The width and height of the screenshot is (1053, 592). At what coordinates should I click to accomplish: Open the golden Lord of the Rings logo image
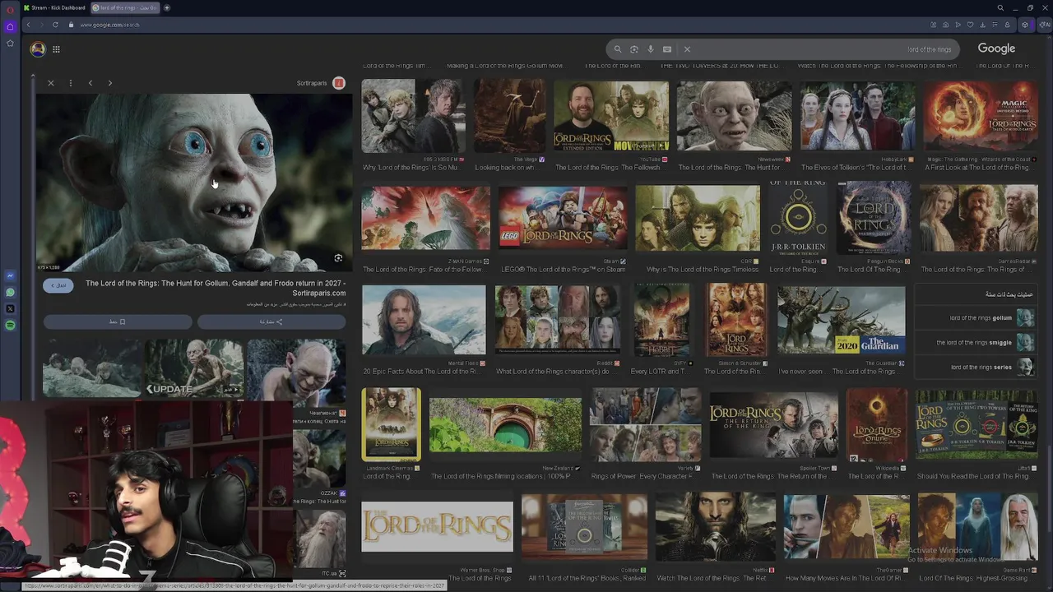coord(437,526)
